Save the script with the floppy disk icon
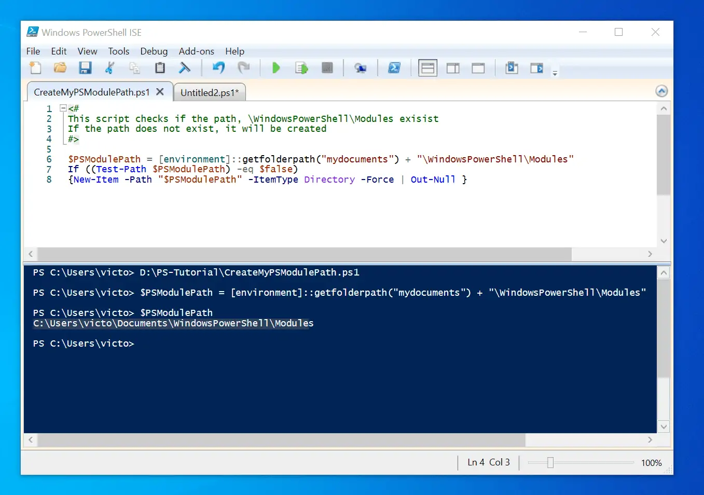The height and width of the screenshot is (495, 704). (85, 68)
